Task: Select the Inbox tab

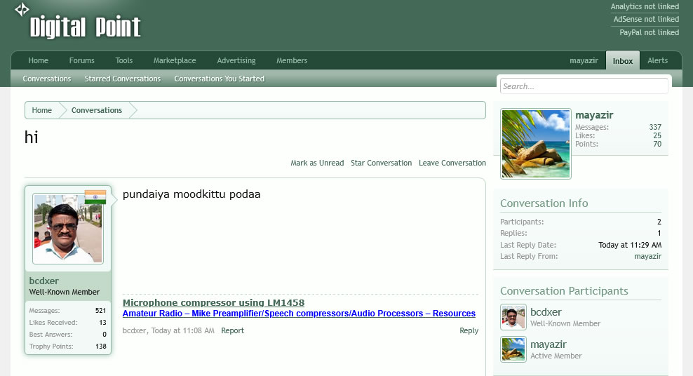Action: click(x=623, y=61)
